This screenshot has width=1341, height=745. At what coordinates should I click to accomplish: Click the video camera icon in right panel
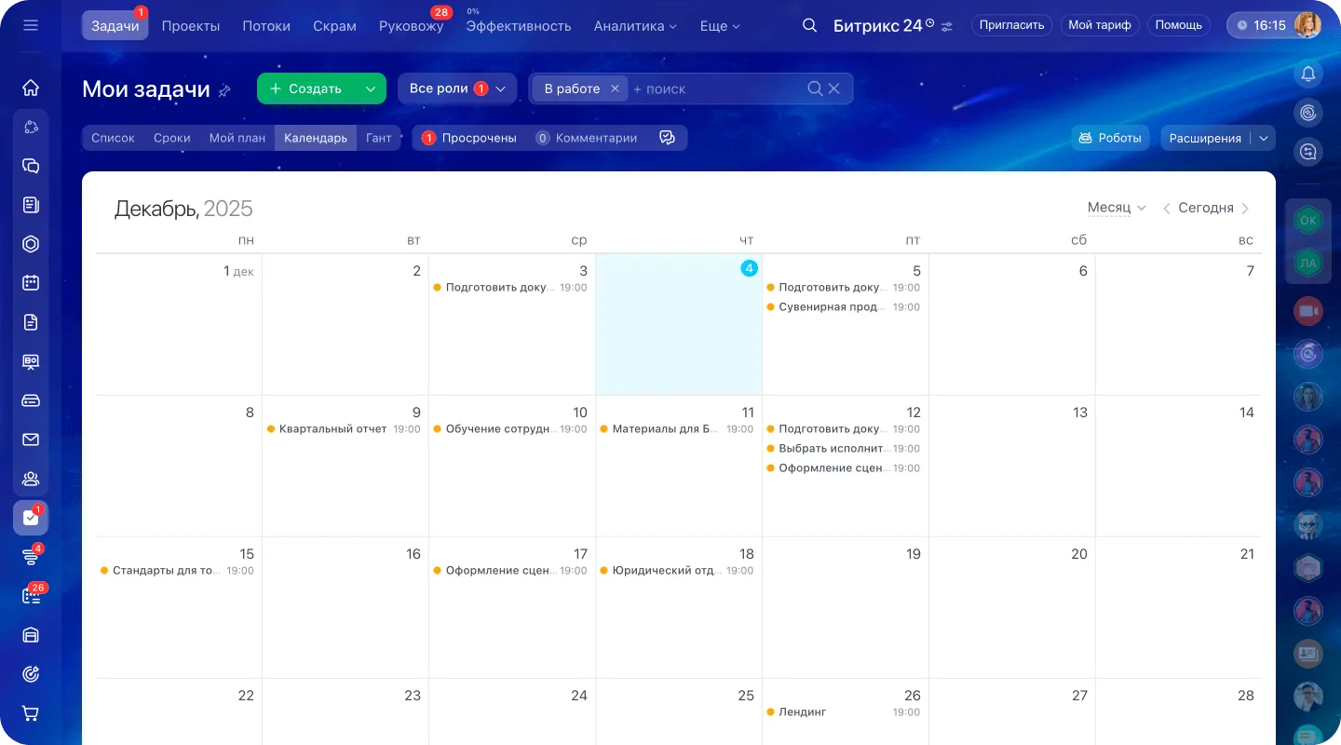(1308, 311)
